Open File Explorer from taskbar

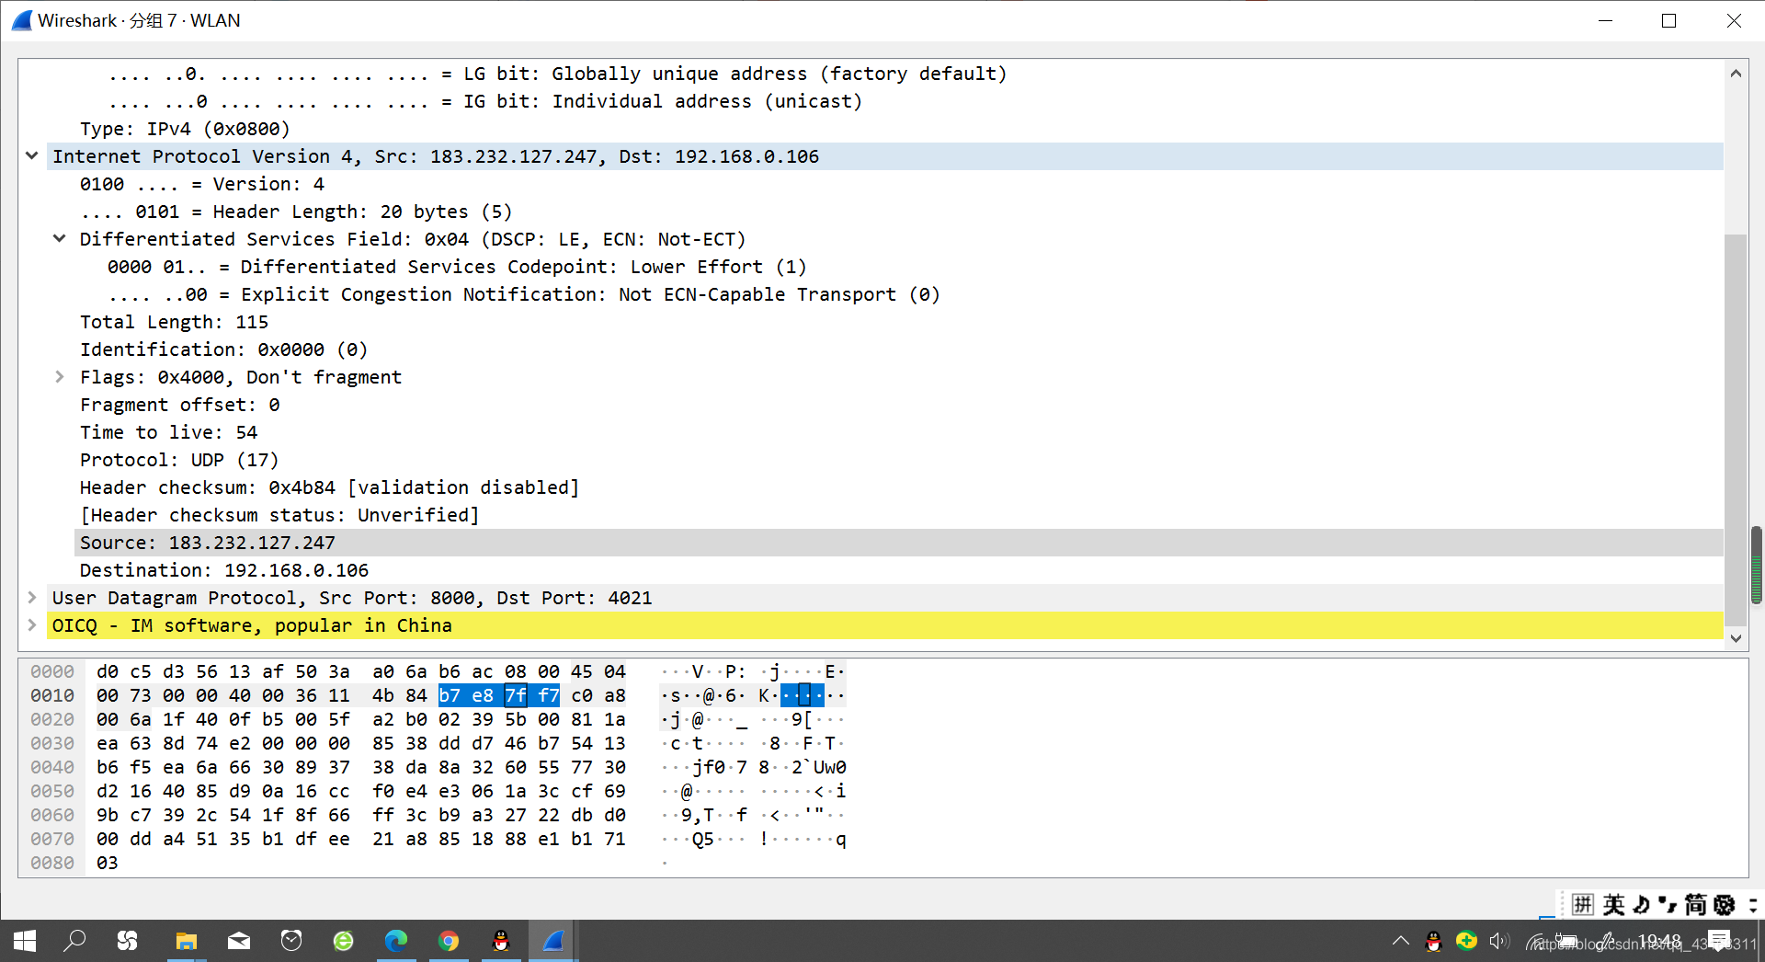click(x=187, y=940)
